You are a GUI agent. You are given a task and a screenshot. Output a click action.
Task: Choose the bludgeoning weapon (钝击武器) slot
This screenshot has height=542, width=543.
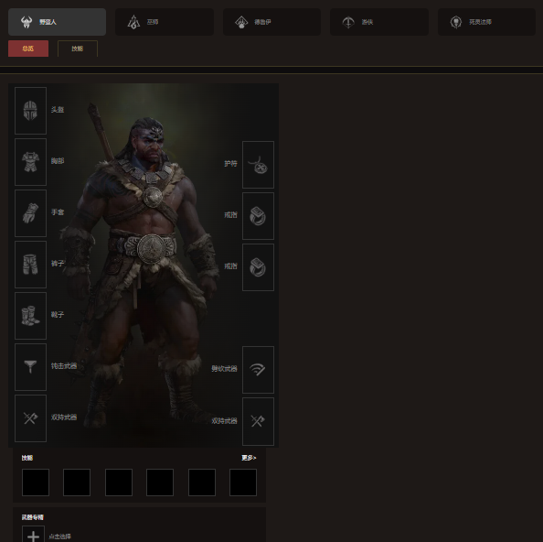(x=30, y=367)
